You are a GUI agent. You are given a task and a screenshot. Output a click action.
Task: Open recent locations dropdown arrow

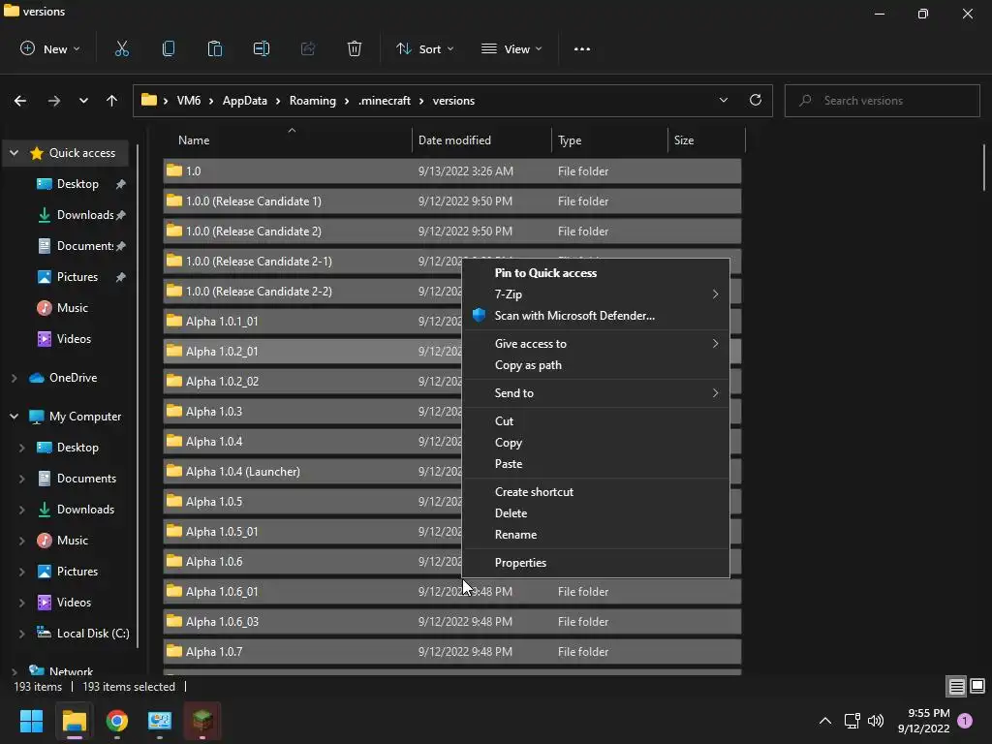83,101
